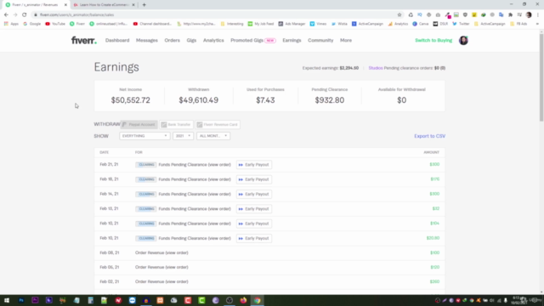
Task: Click Switch to Buying link
Action: coord(433,40)
